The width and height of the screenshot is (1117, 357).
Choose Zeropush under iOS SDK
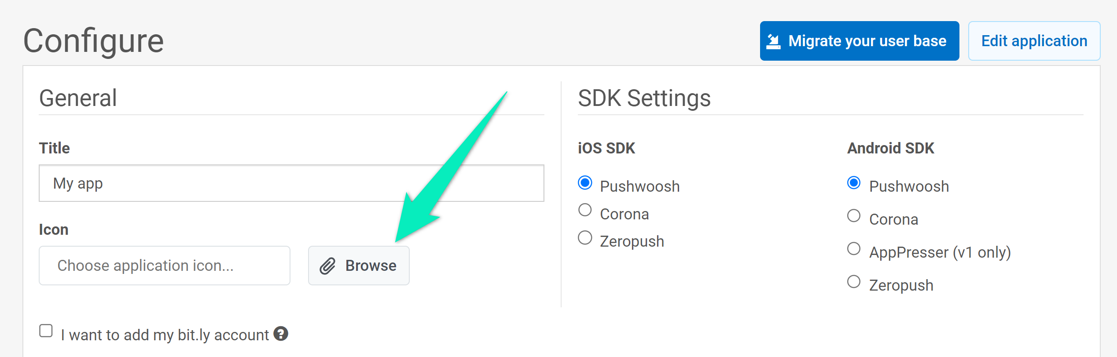point(585,238)
